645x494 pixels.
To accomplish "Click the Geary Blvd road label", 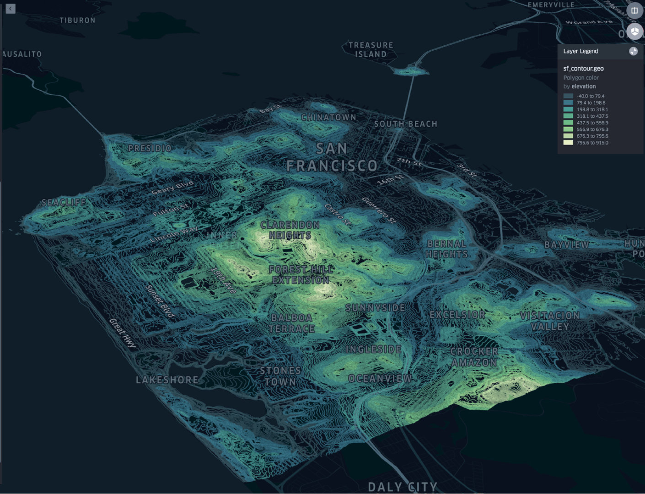I will coord(172,188).
